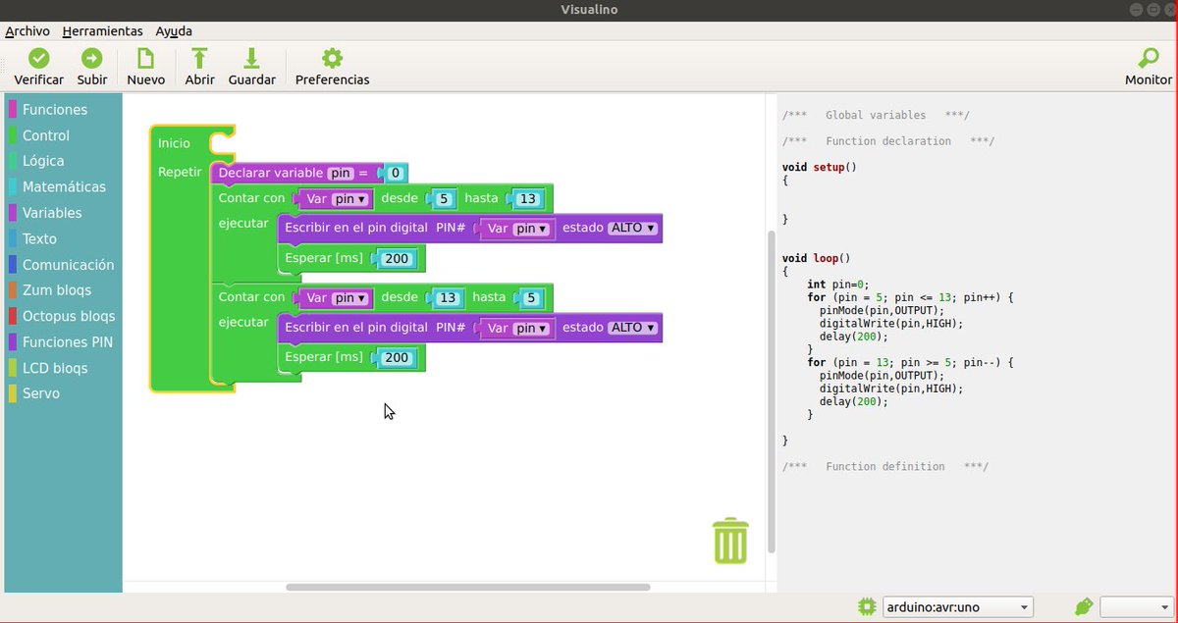Click the green trash can icon
This screenshot has height=623, width=1178.
click(730, 542)
